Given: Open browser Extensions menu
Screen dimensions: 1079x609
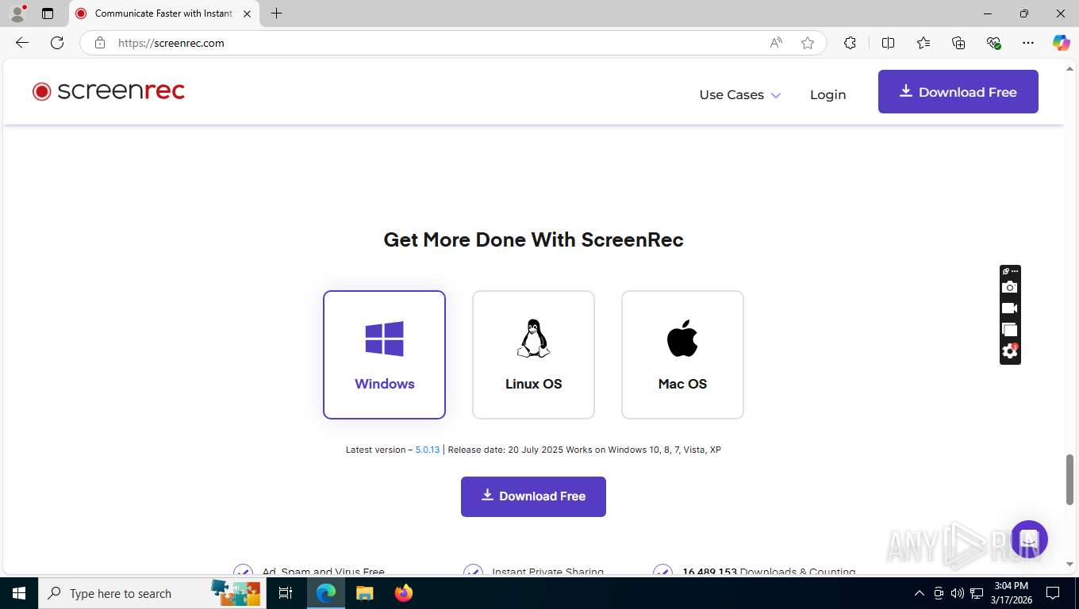Looking at the screenshot, I should [x=850, y=43].
